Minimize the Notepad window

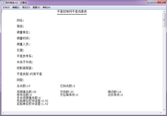(150, 2)
